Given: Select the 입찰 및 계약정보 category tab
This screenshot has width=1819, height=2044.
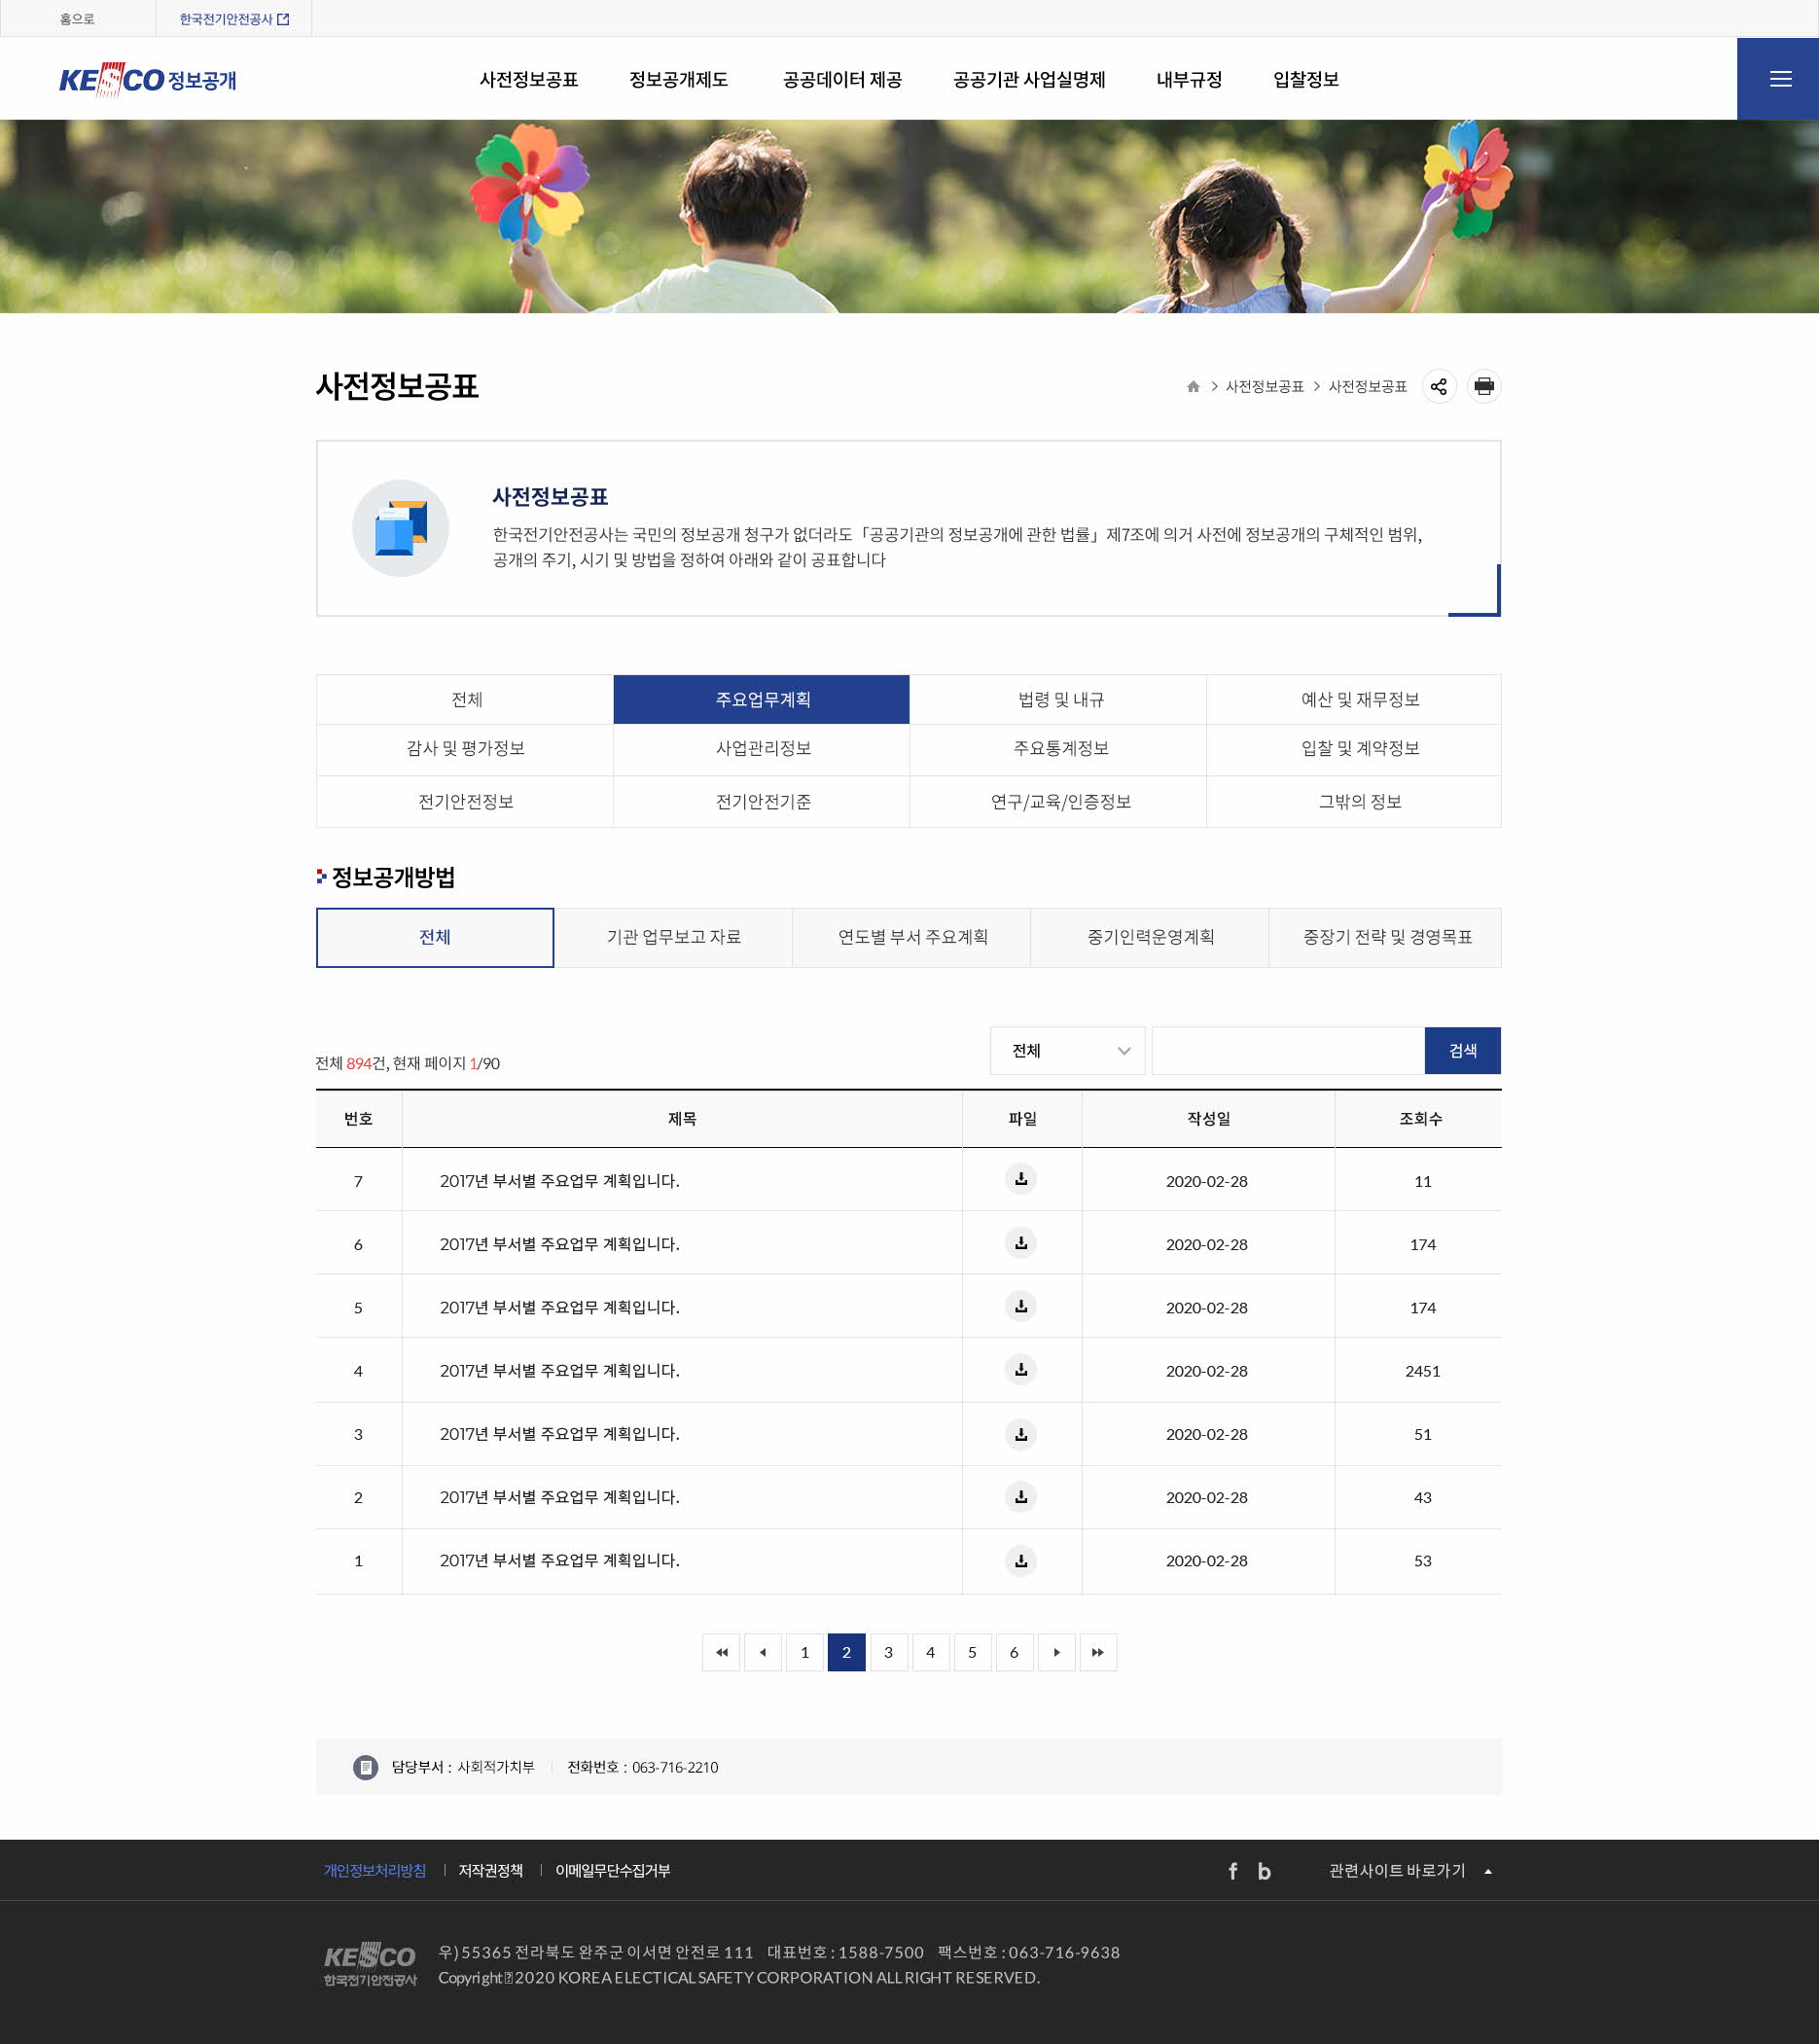Looking at the screenshot, I should click(1354, 749).
